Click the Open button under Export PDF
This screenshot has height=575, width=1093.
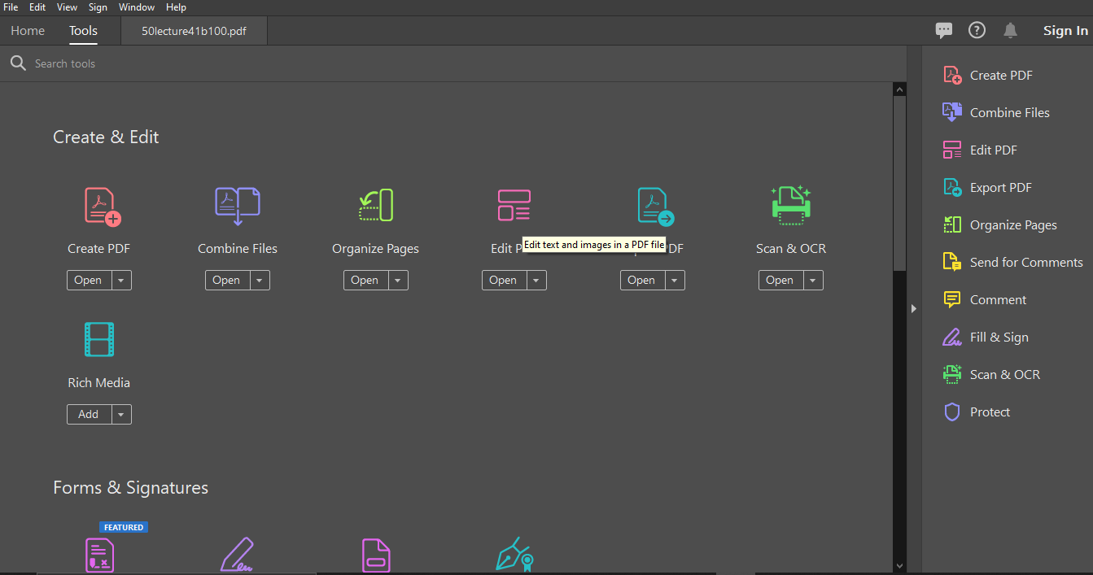click(x=641, y=280)
